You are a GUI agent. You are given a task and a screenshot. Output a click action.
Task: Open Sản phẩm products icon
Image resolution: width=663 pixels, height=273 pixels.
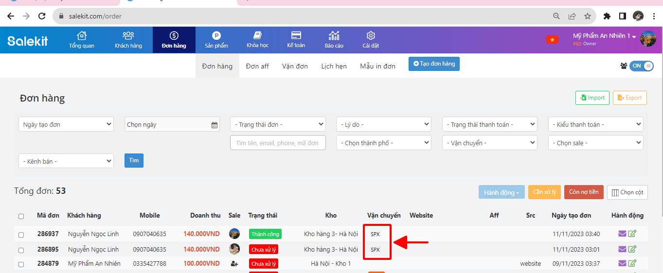point(216,36)
